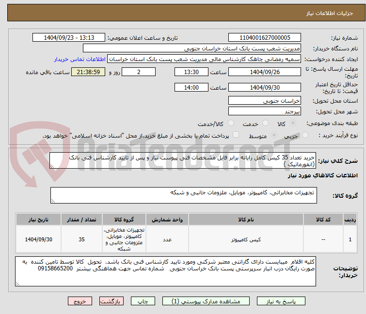Click the delivery province field خراسان جنوبی
The width and height of the screenshot is (366, 314).
[265, 100]
